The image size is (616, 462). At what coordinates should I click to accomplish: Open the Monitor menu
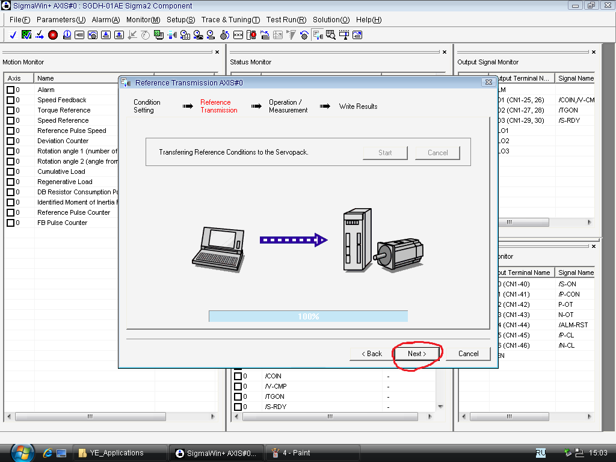coord(143,20)
